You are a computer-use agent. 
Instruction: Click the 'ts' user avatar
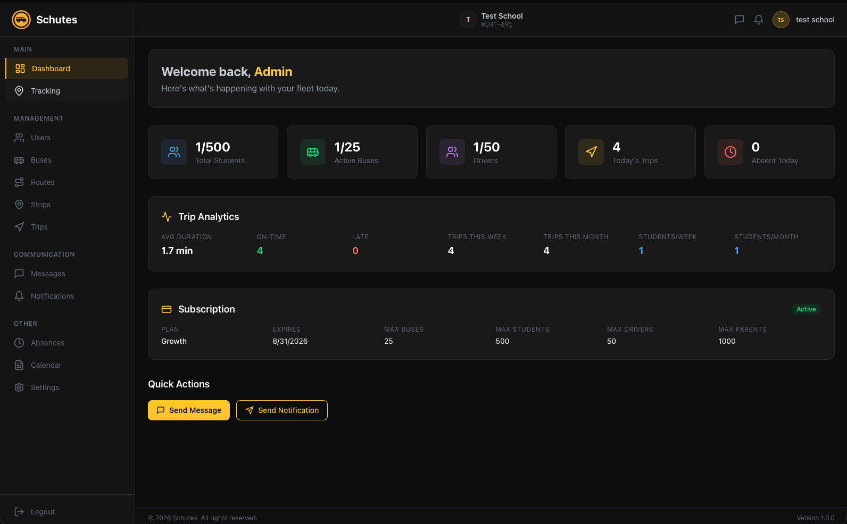pos(781,20)
